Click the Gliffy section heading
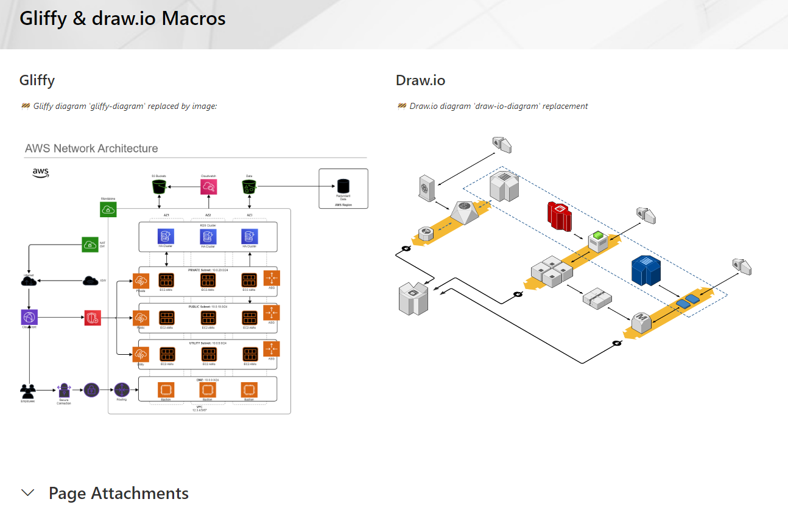Image resolution: width=788 pixels, height=513 pixels. point(37,80)
